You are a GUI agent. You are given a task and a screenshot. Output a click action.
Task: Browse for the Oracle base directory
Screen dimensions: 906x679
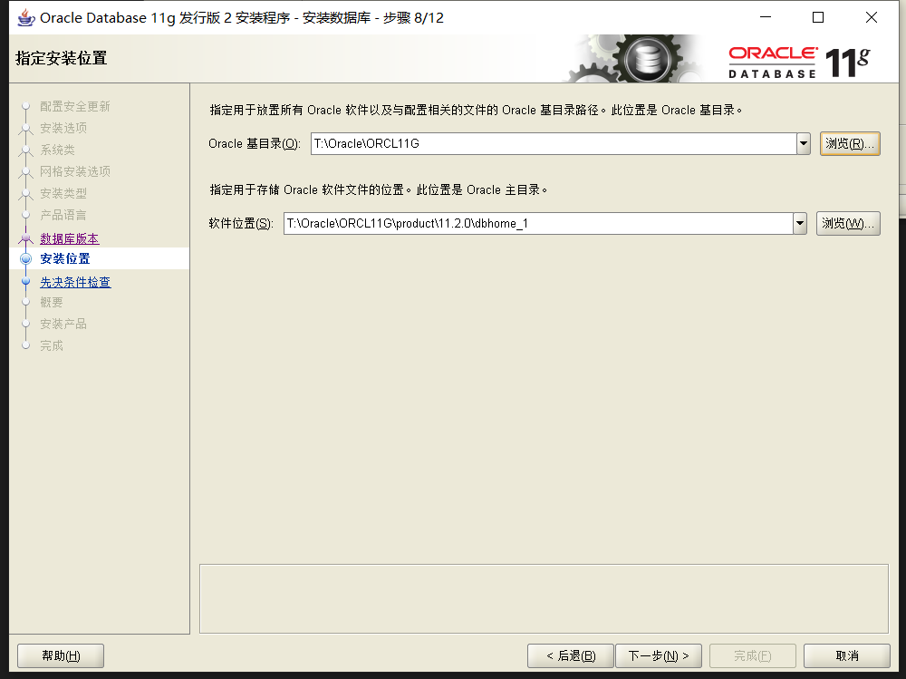pos(849,144)
